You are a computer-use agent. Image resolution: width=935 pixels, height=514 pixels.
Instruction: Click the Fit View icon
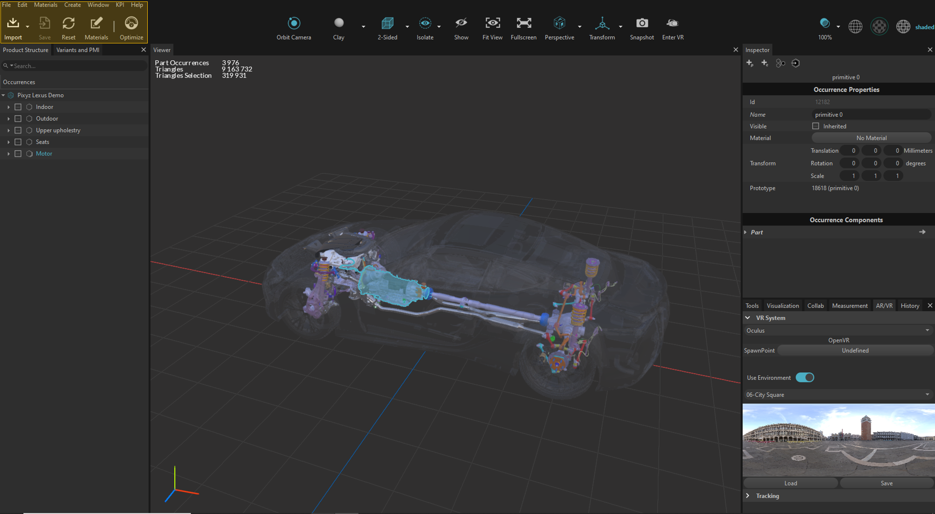coord(492,23)
